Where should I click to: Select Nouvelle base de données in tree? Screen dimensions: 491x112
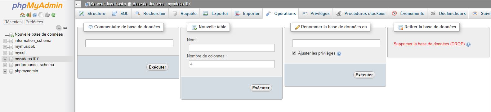coord(39,34)
